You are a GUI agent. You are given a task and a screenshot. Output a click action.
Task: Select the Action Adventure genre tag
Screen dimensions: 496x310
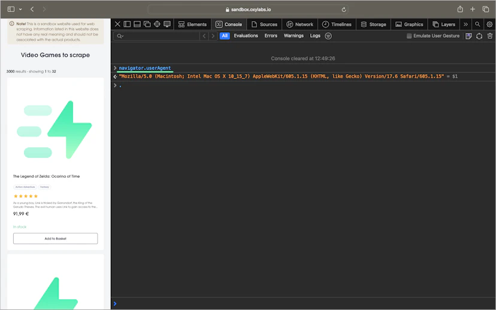25,187
